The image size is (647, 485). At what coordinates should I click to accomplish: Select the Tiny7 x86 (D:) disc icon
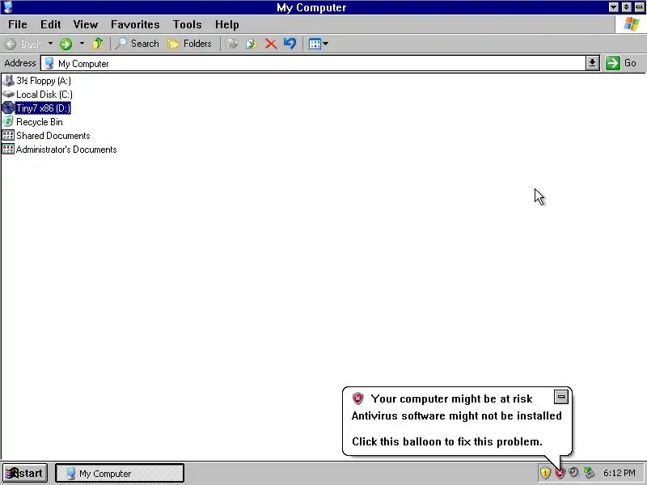point(8,108)
